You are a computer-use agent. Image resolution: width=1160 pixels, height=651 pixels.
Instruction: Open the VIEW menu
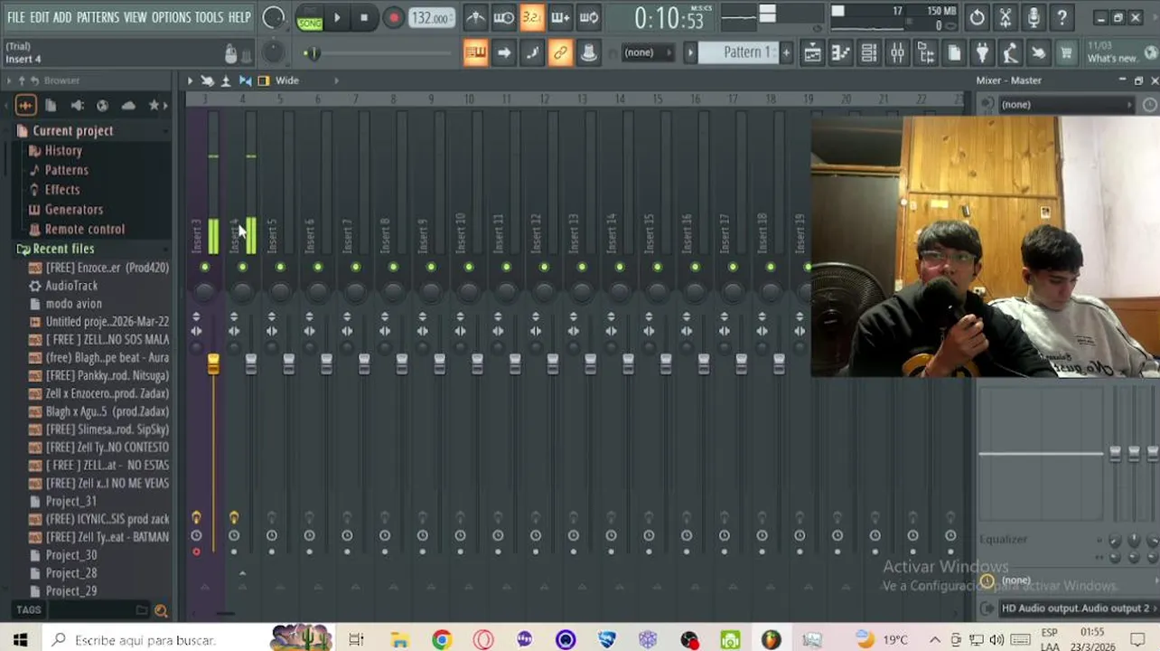pos(135,17)
